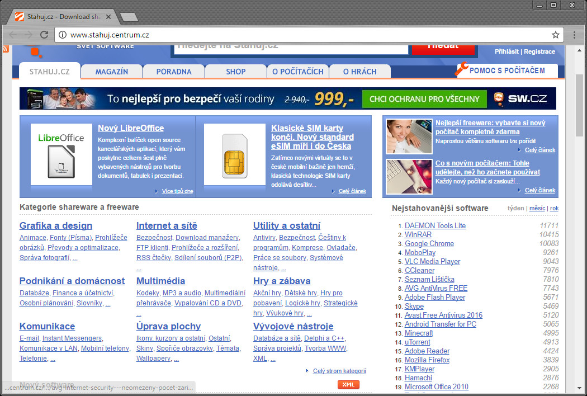Click the red Hledat search button
The width and height of the screenshot is (587, 396).
(x=443, y=49)
